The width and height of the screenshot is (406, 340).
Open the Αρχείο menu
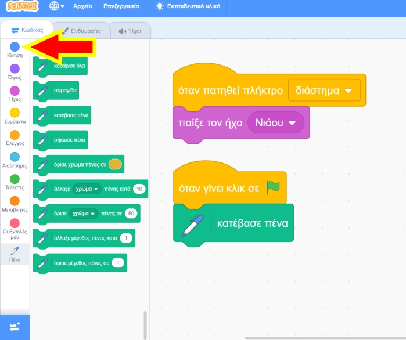coord(82,6)
